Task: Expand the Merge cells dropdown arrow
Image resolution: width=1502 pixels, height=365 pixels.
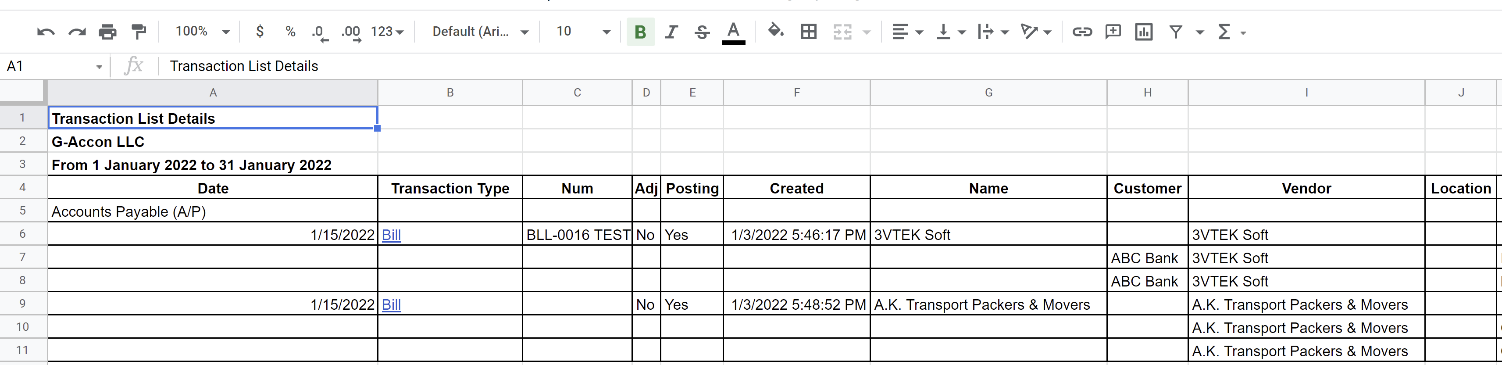Action: point(867,32)
